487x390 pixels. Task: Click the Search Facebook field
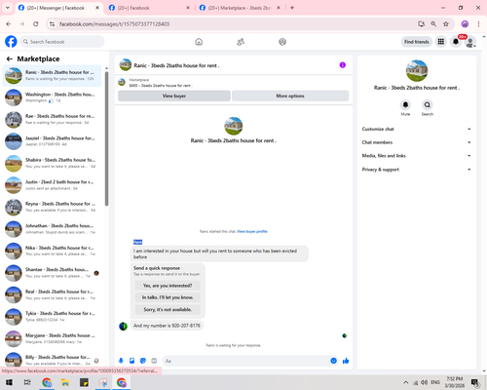coord(62,42)
